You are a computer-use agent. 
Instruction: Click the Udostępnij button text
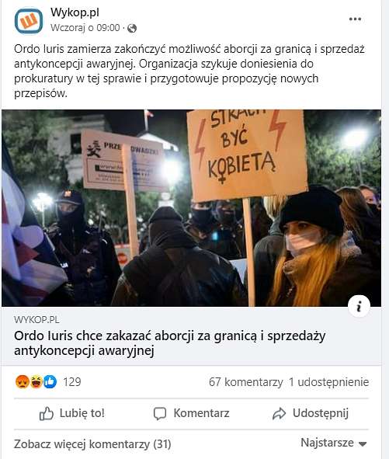coord(321,413)
